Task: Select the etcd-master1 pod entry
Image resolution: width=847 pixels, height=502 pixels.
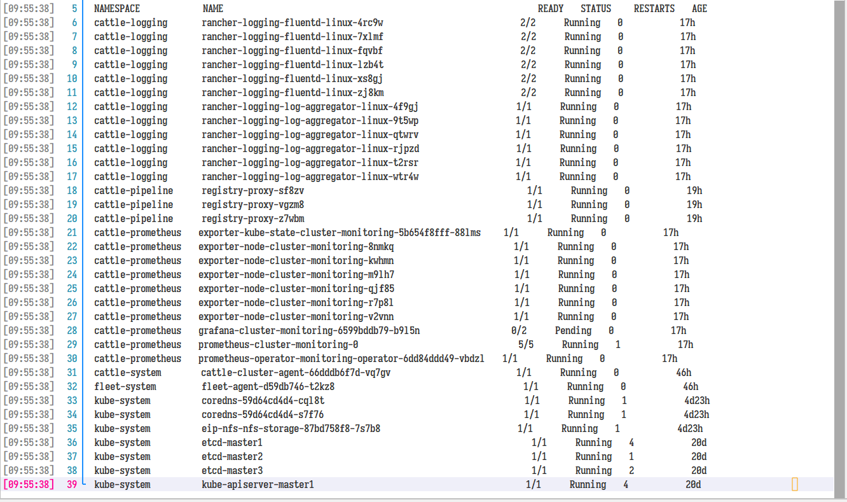Action: (x=235, y=442)
